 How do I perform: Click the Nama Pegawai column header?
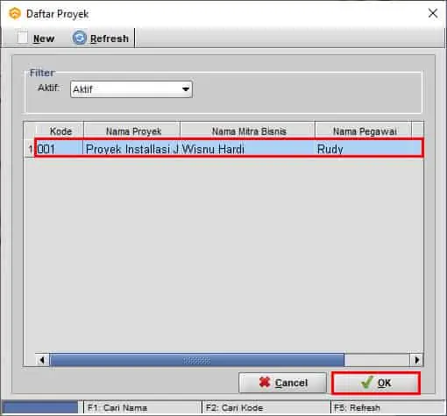coord(365,131)
